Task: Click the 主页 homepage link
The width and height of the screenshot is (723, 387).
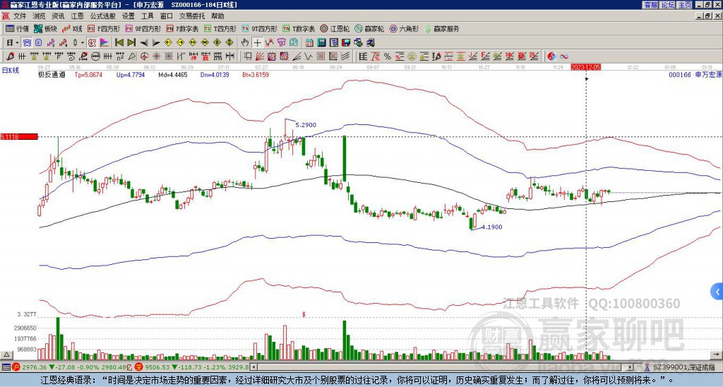Action: (x=685, y=5)
